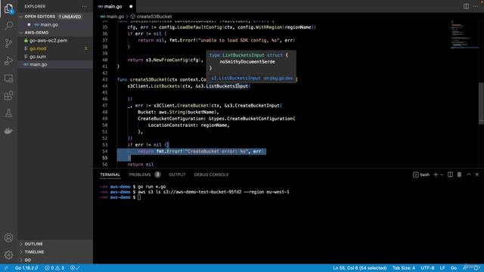Open the Remote Explorer view
Viewport: 484px width, 272px height.
[8, 79]
